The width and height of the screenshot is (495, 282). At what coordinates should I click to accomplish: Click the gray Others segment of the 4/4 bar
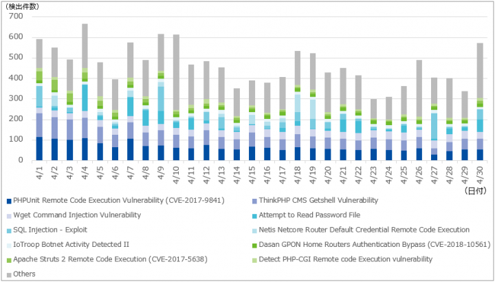(85, 46)
